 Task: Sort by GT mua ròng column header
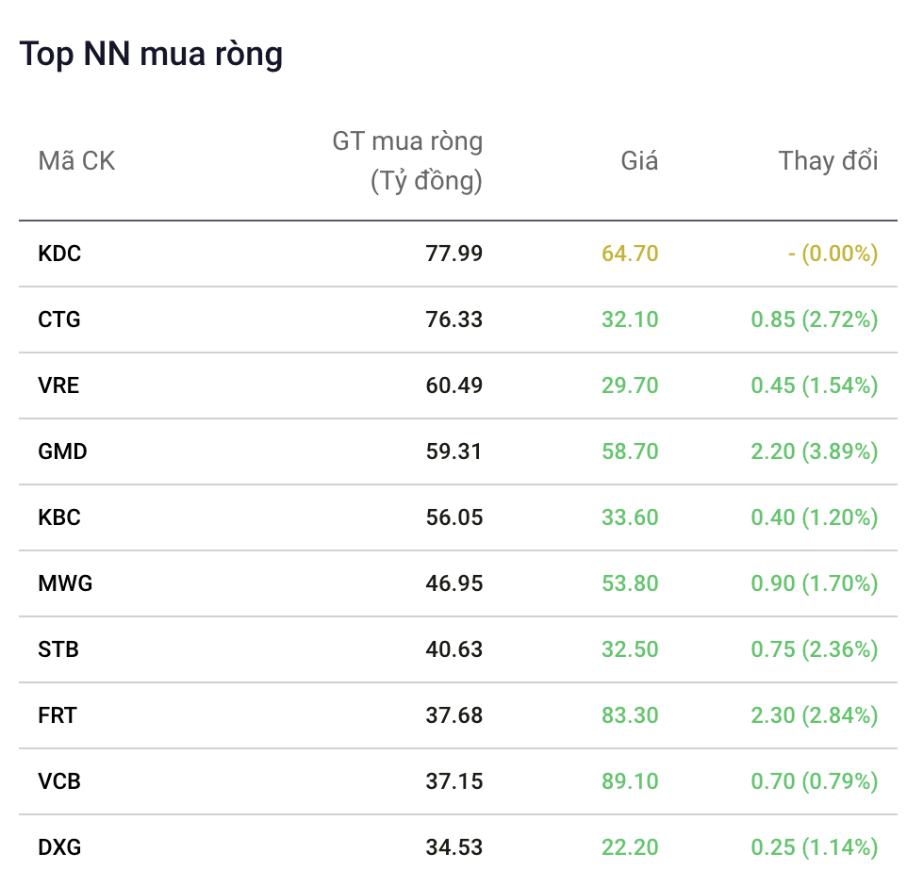pos(408,161)
